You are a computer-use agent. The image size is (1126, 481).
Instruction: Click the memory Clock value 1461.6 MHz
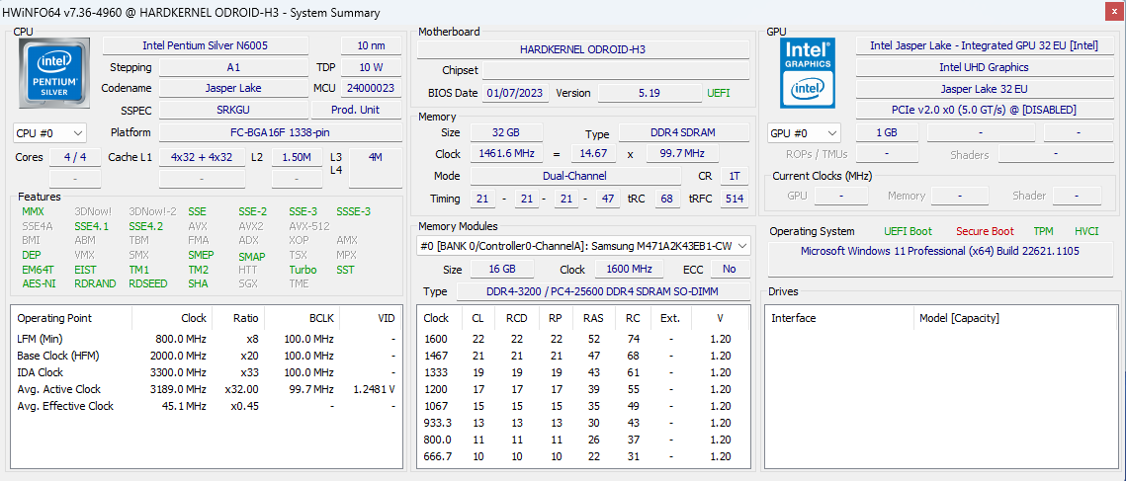click(x=507, y=154)
